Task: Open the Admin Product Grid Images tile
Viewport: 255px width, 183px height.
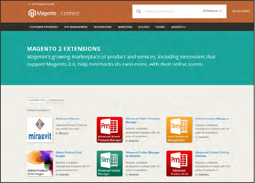Action: point(40,163)
